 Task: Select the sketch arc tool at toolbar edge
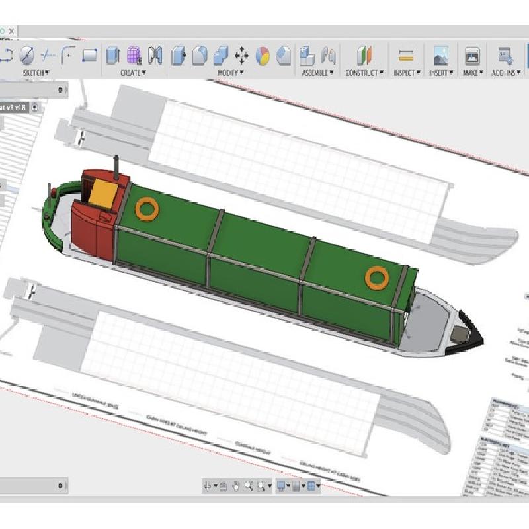7,55
